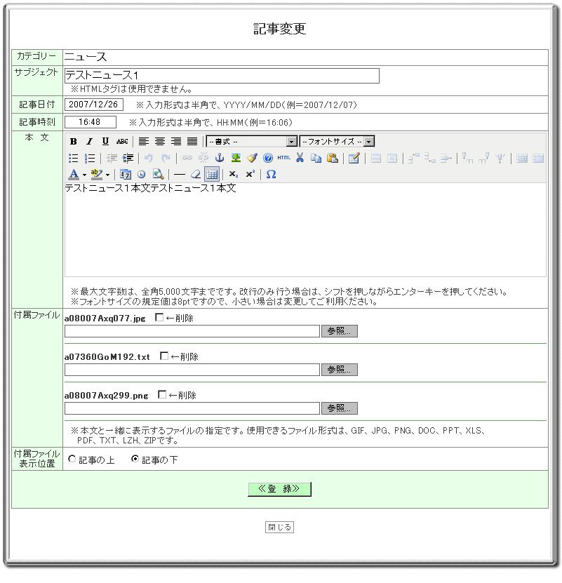Screen dimensions: 562x583
Task: Submit form with ≪登 録≫ button
Action: click(279, 489)
